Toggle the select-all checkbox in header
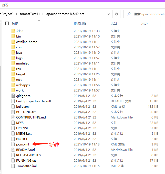 (7, 23)
